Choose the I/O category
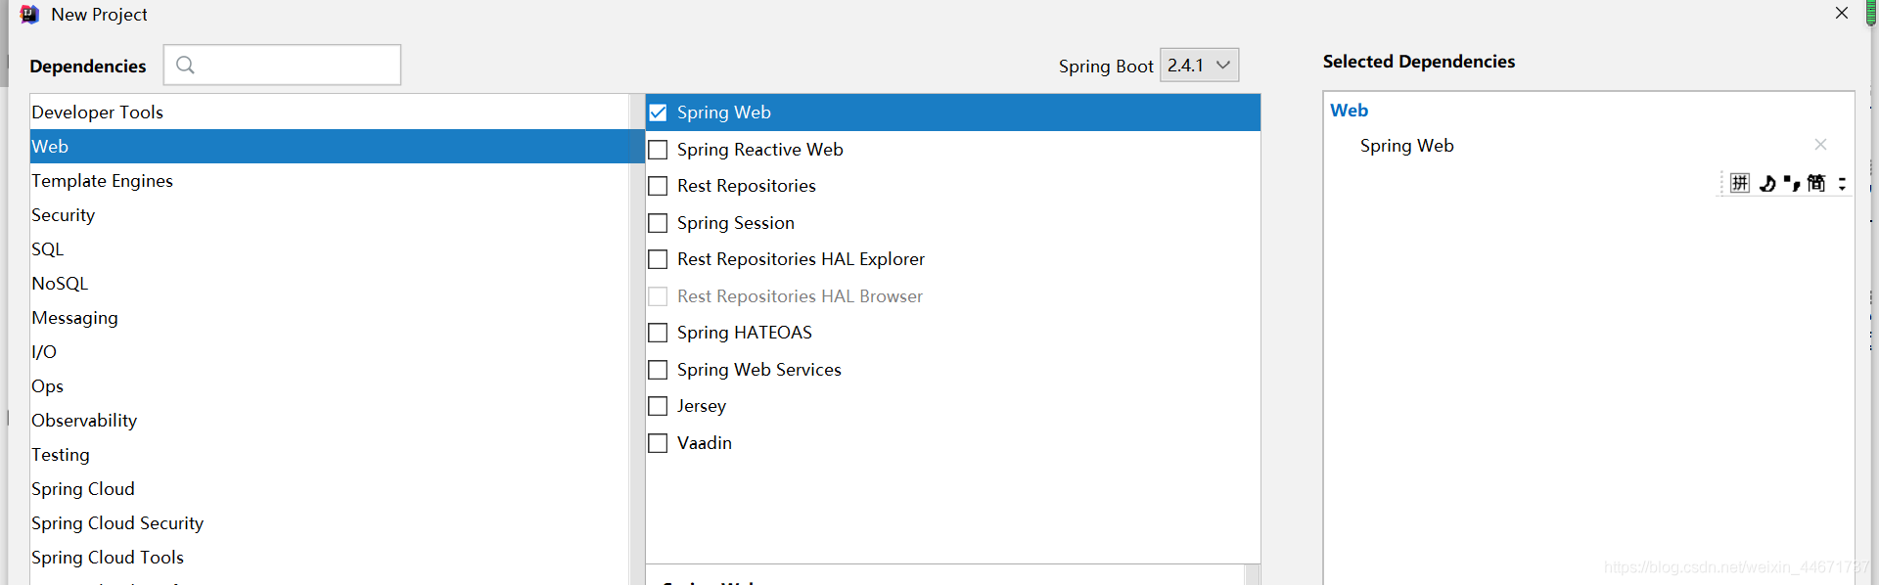Image resolution: width=1879 pixels, height=585 pixels. pos(330,351)
